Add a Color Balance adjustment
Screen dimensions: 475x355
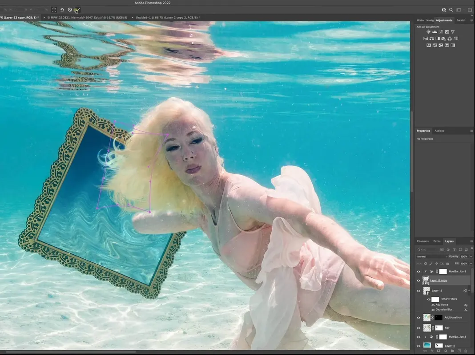432,39
